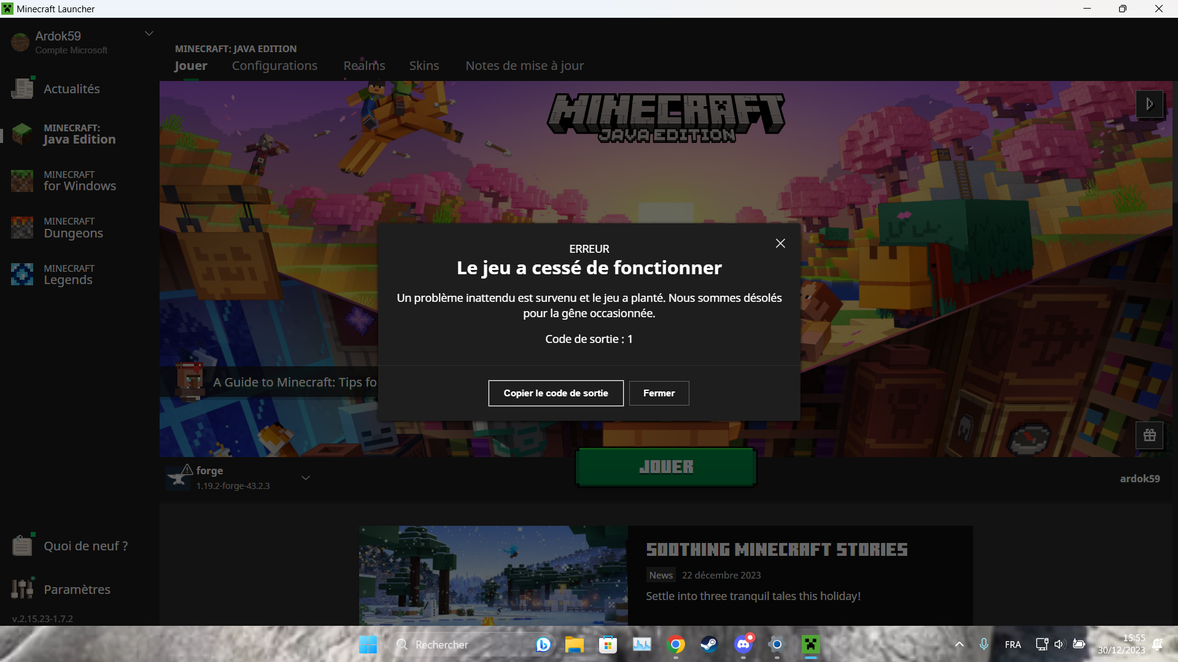Switch to the Jouer tab

point(191,66)
